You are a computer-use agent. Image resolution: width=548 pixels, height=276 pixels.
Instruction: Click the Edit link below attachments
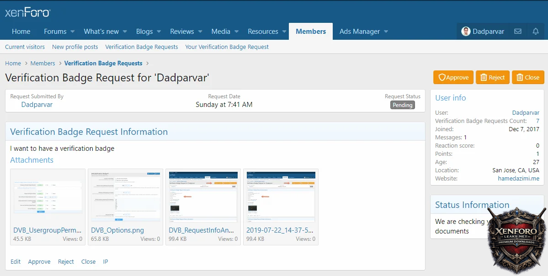pyautogui.click(x=16, y=262)
